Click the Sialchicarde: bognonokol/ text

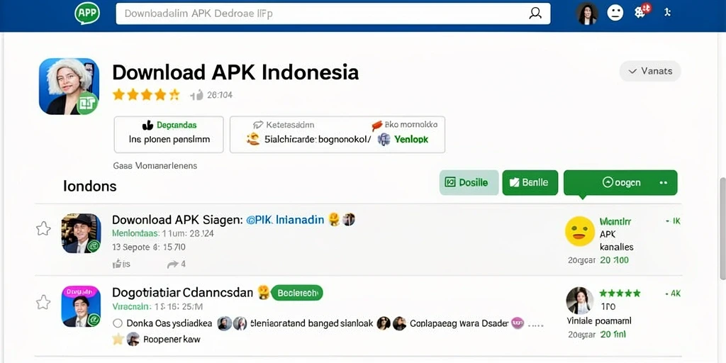318,140
